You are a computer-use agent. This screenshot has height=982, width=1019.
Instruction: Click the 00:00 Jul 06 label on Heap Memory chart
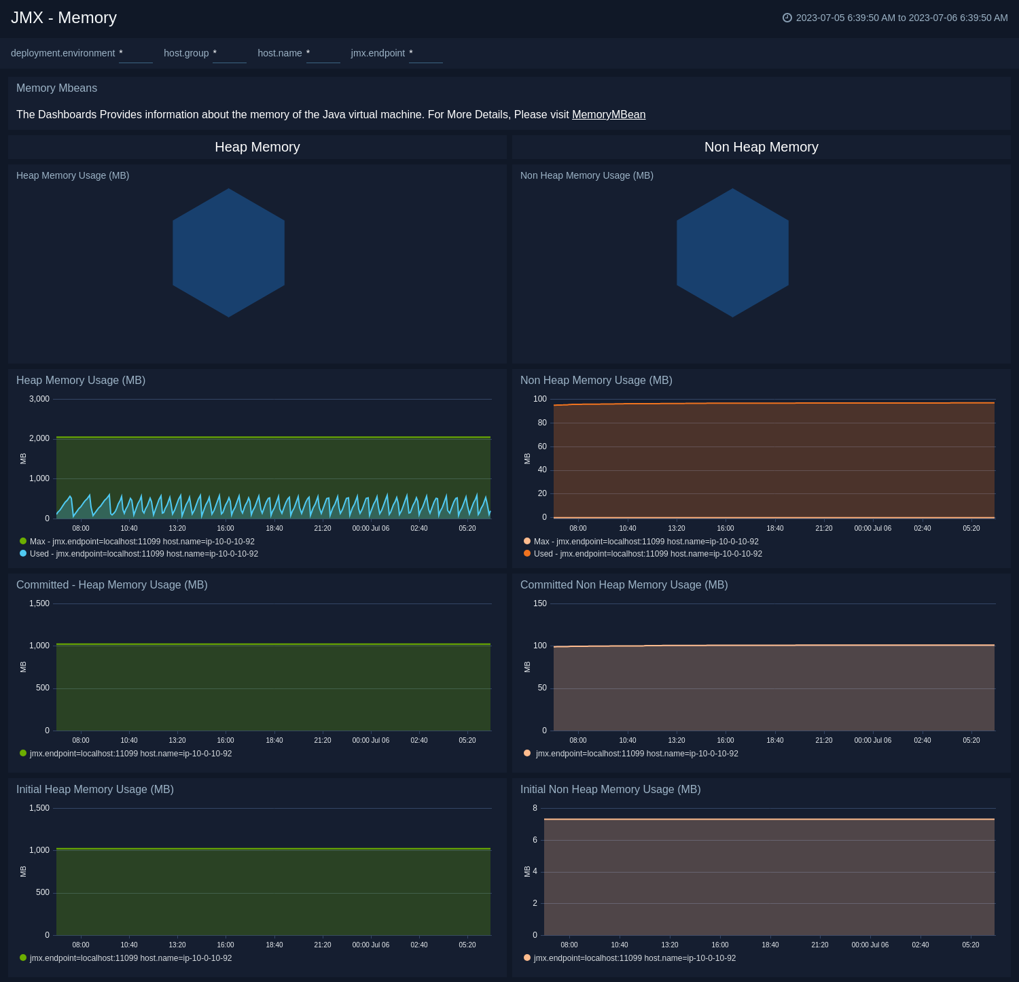coord(371,528)
